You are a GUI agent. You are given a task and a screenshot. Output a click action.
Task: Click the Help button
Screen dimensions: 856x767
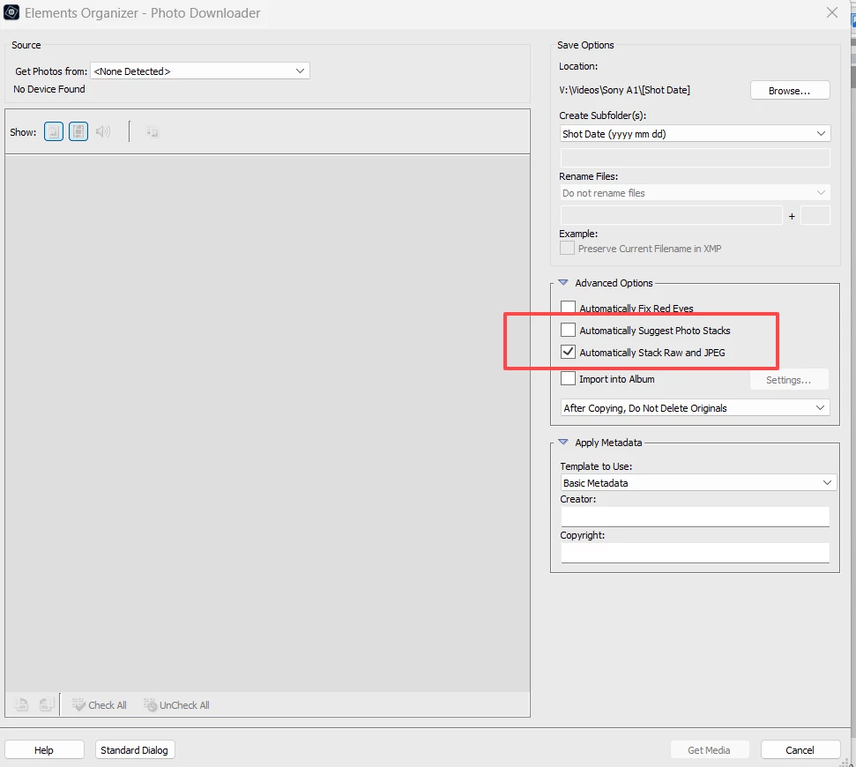click(x=44, y=750)
